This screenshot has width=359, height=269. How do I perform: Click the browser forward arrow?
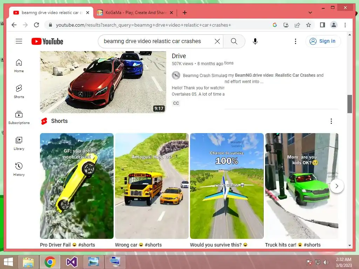25,25
